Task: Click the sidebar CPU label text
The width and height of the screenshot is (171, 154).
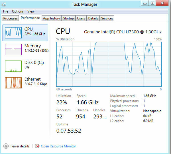Action: point(28,29)
